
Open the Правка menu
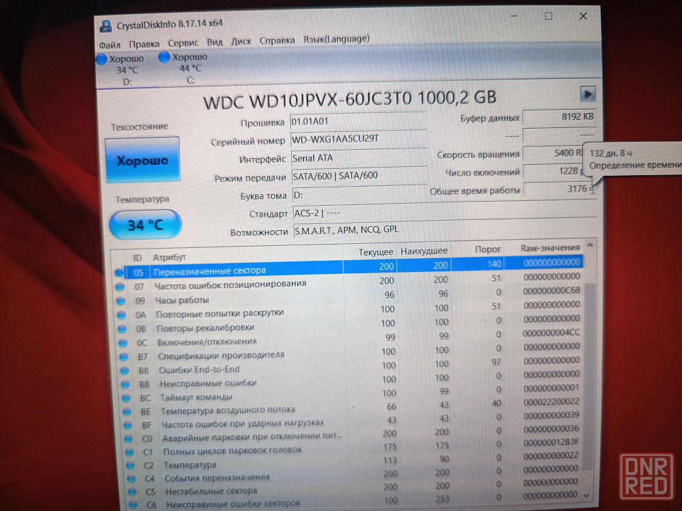pos(144,44)
